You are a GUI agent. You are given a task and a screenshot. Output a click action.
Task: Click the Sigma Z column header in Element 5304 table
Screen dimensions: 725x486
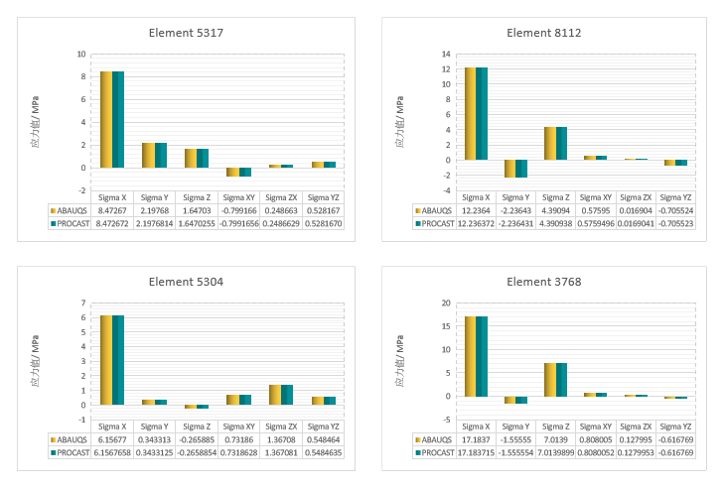[x=197, y=426]
